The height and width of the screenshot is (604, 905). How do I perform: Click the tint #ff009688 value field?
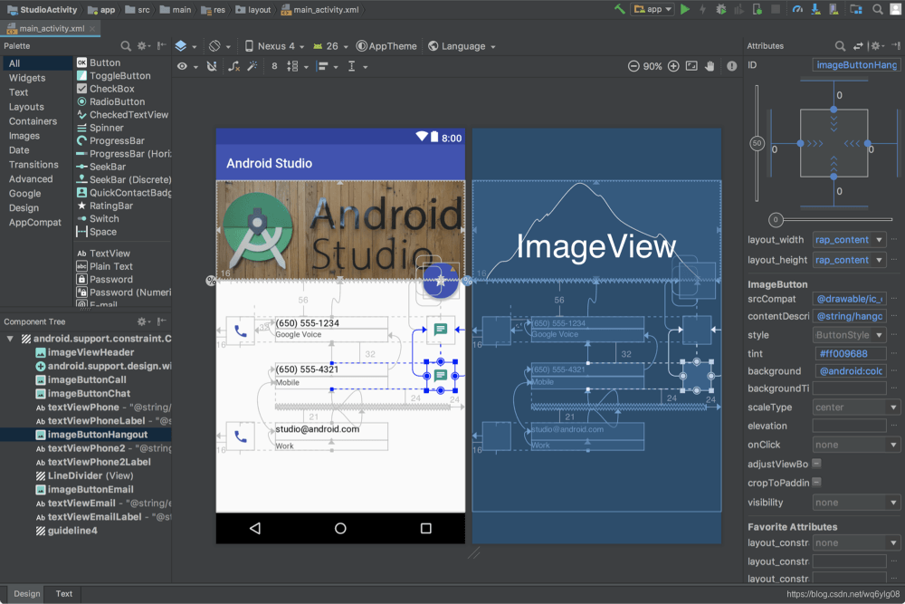point(849,353)
